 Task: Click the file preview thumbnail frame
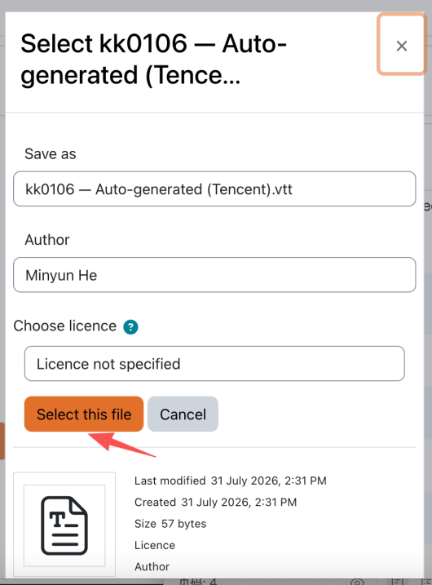(x=64, y=525)
